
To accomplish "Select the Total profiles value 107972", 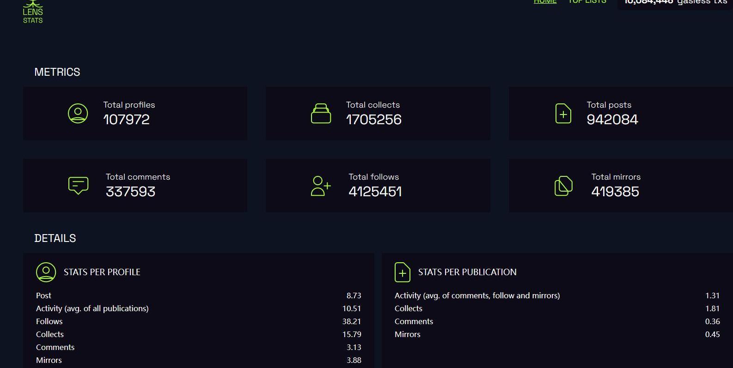I will pyautogui.click(x=126, y=120).
